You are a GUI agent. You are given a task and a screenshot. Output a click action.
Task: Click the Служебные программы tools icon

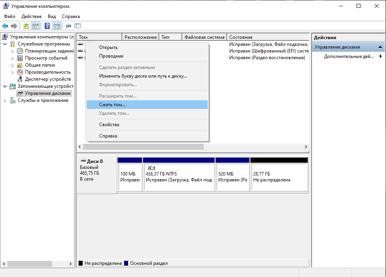coord(12,44)
